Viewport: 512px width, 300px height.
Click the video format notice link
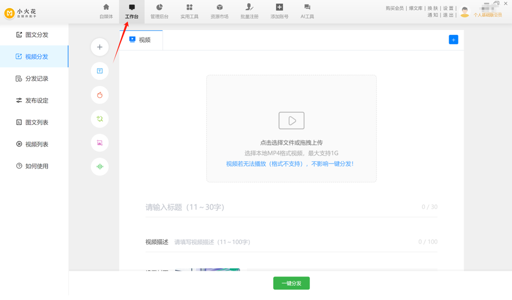(x=291, y=163)
